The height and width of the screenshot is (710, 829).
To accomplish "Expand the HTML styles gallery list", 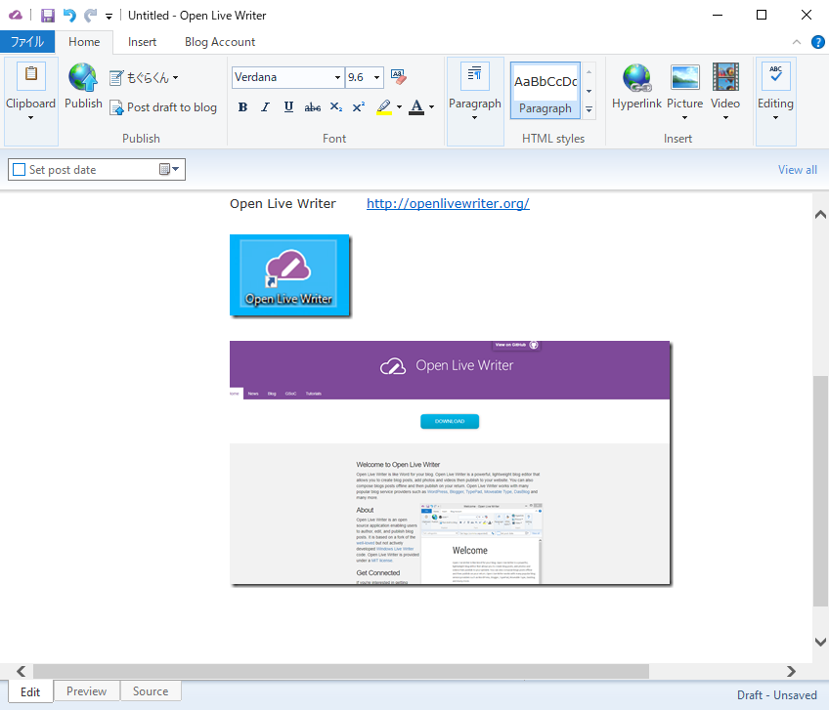I will [589, 109].
